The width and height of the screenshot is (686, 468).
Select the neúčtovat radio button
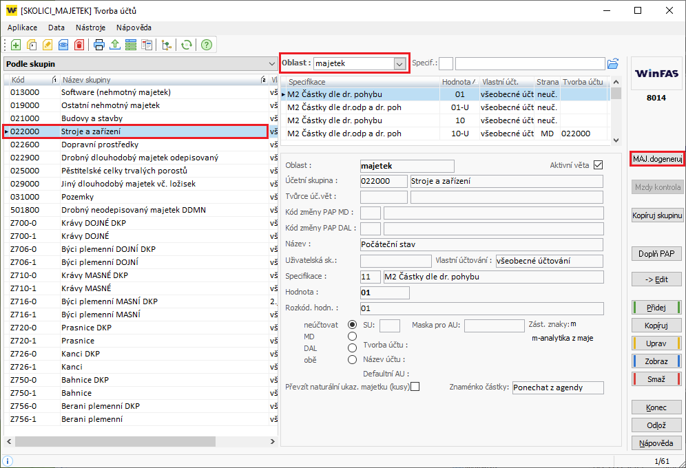pos(352,325)
